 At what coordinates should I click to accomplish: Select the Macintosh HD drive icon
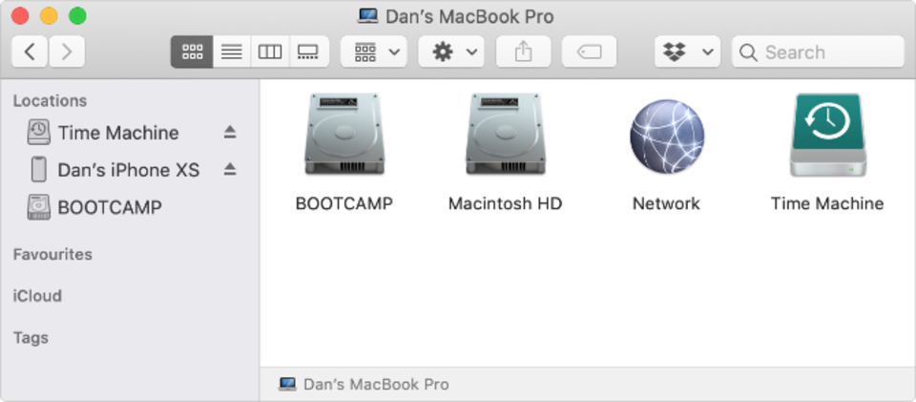tap(506, 134)
